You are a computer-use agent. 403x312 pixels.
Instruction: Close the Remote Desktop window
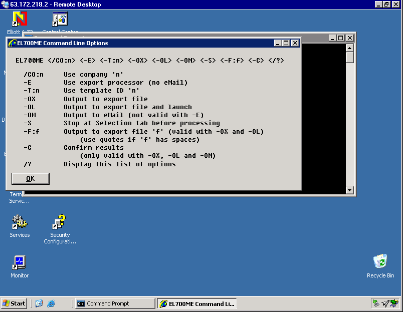395,5
